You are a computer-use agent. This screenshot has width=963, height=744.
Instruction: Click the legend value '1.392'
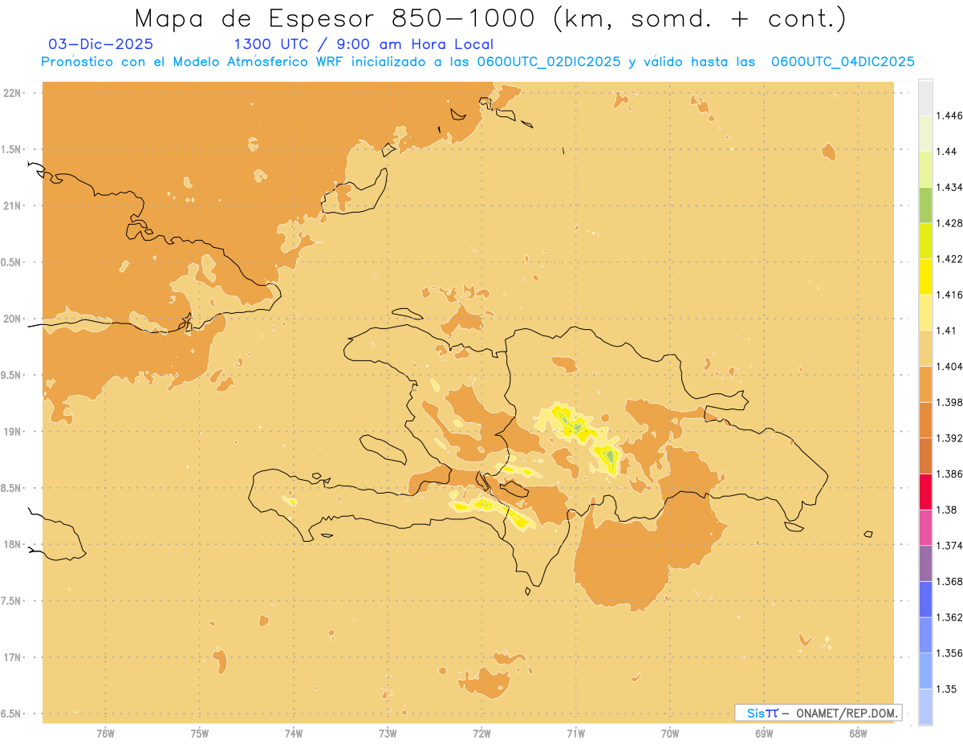[x=949, y=438]
